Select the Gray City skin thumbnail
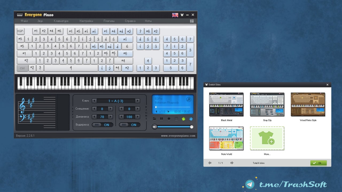The width and height of the screenshot is (342, 192). click(267, 105)
